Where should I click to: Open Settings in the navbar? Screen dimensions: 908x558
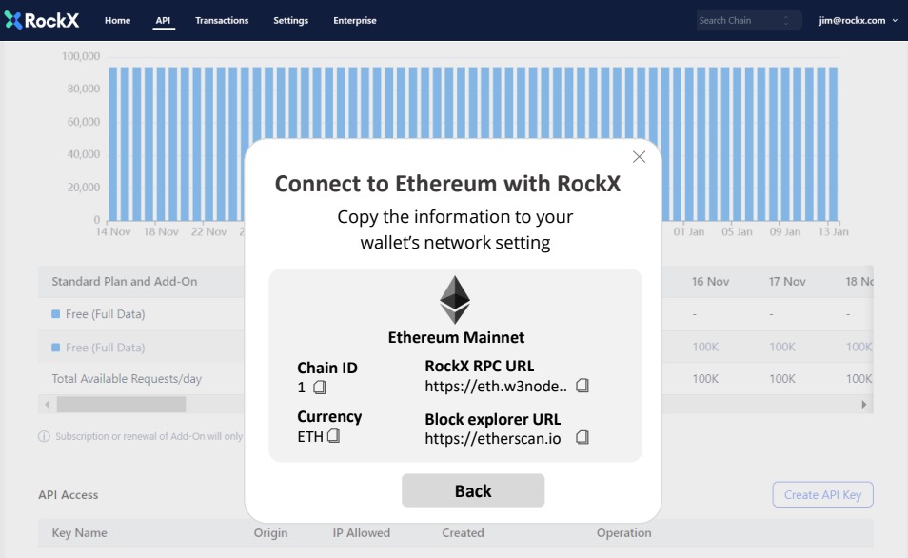pos(290,20)
